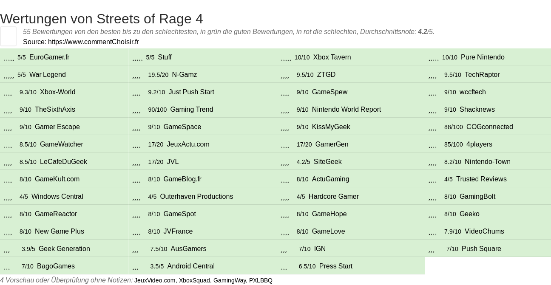Click the GameWatcher entry
The image size is (551, 285).
coord(62,144)
